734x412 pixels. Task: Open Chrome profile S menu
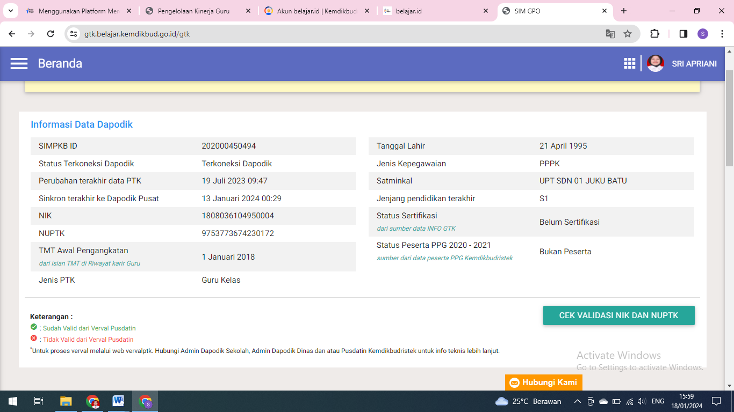(703, 34)
